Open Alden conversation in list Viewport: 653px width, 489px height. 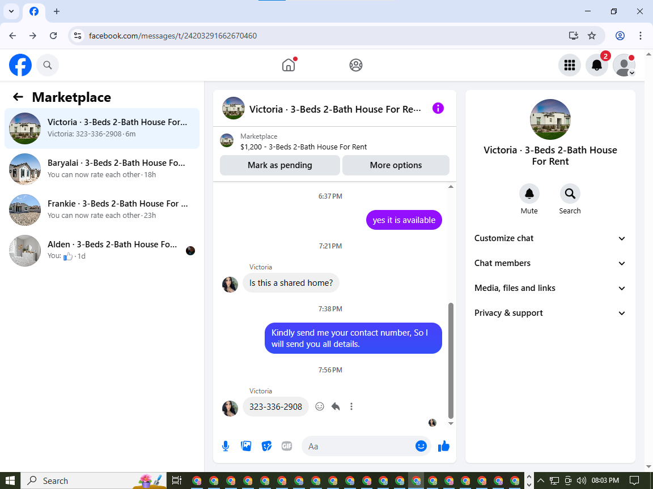coord(102,250)
